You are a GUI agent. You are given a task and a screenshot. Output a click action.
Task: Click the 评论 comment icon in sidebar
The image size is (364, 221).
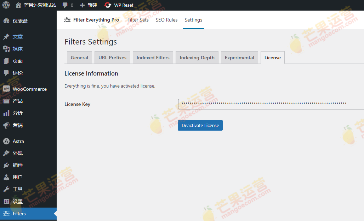pos(6,73)
